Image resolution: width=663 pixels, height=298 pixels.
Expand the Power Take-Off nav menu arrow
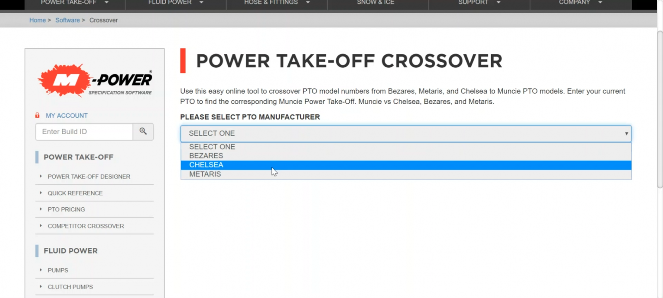tap(106, 2)
